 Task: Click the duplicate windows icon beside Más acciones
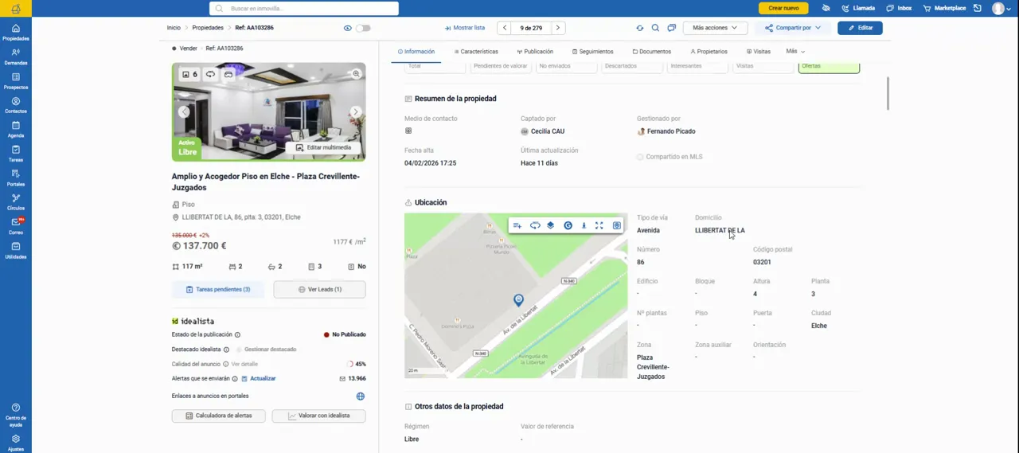click(671, 28)
